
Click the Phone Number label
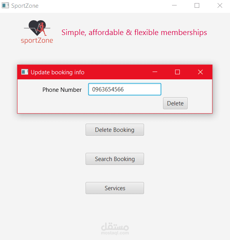pos(62,90)
